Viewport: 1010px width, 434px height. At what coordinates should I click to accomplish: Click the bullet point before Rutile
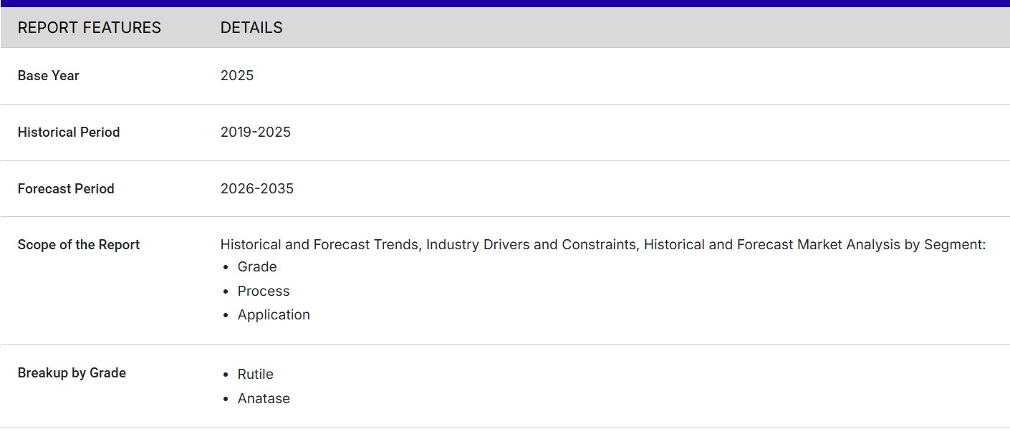[x=225, y=375]
